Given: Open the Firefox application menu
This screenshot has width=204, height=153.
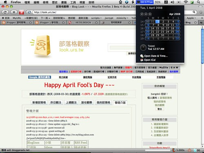Looking at the screenshot, I should [x=16, y=2].
